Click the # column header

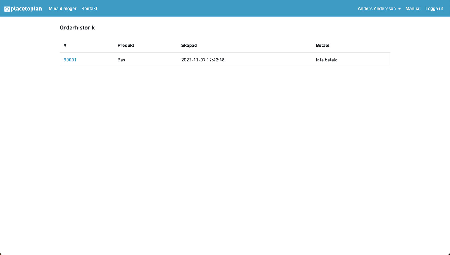pos(65,46)
